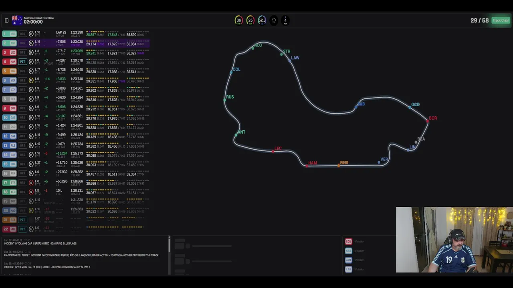Viewport: 513px width, 288px height.
Task: Click HAM's PIT OUT status text
Action: point(48,64)
